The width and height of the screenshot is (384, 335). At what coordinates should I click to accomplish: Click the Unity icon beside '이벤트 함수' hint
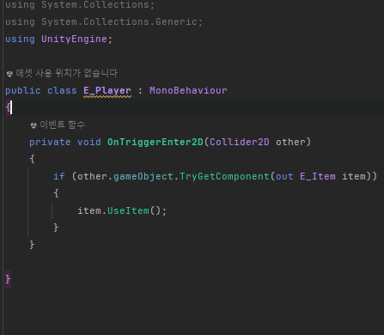(34, 125)
